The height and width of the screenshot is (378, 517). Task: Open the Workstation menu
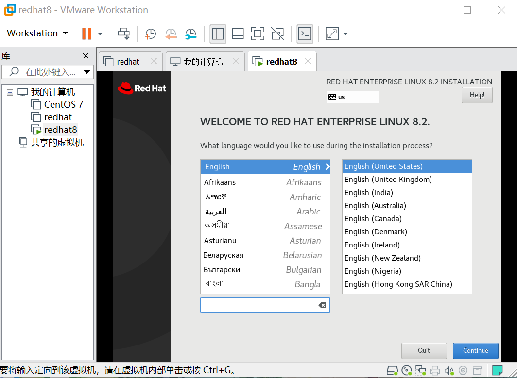tap(37, 33)
